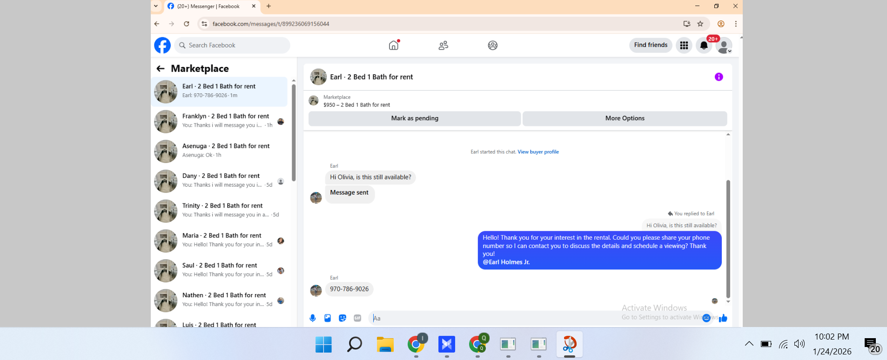Click the install app icon in address bar

[x=687, y=24]
